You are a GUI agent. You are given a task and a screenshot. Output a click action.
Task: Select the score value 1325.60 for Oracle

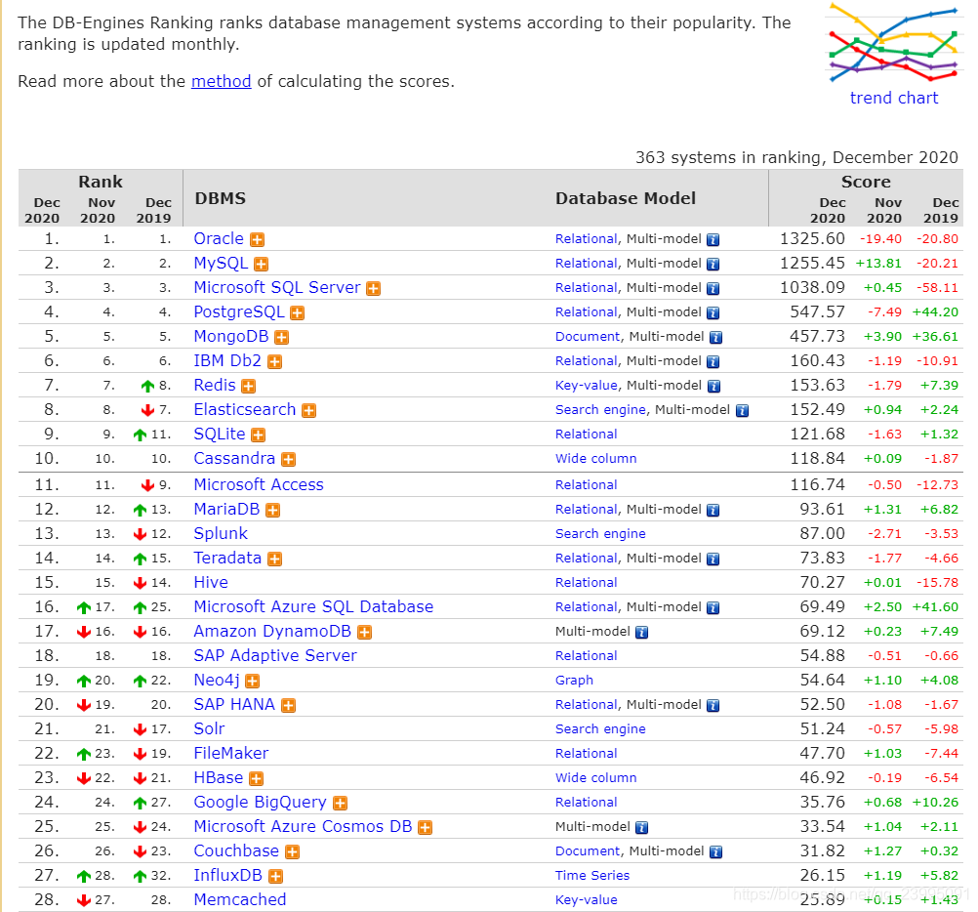click(813, 238)
